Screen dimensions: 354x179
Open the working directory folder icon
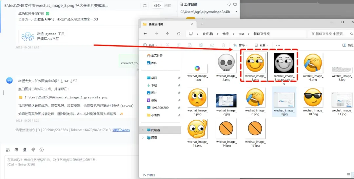point(235,4)
